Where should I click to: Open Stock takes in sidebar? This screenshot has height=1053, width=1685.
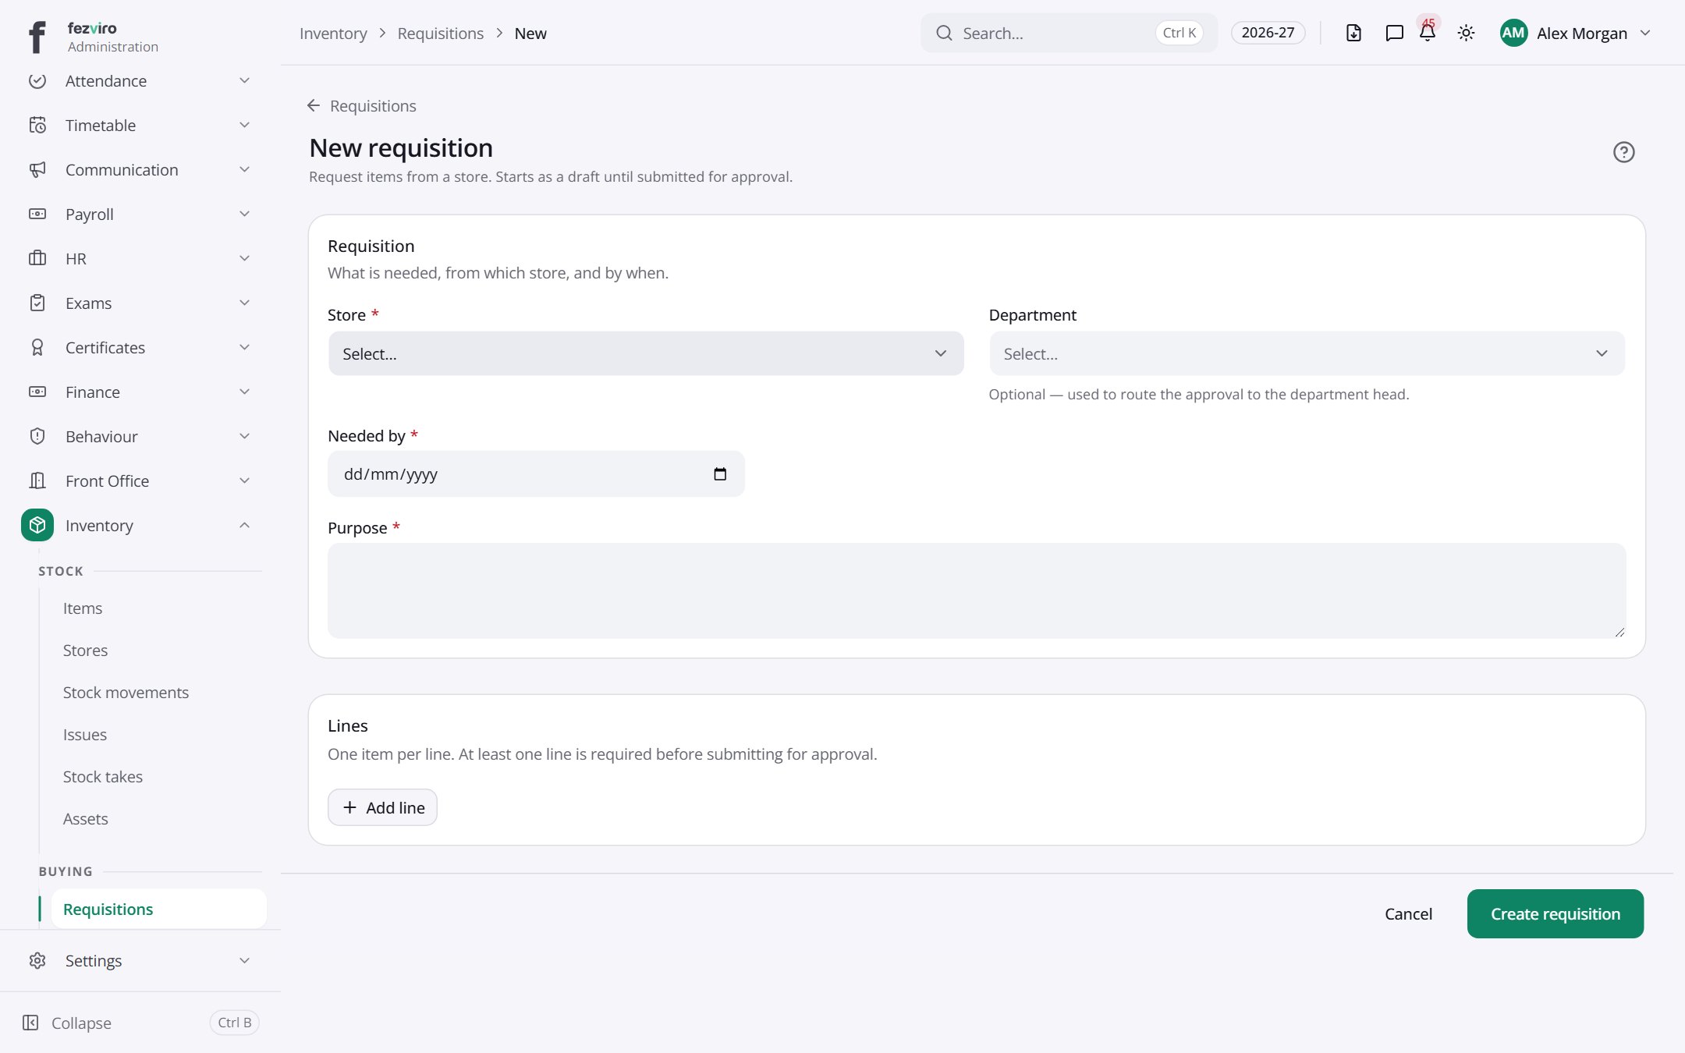point(103,777)
